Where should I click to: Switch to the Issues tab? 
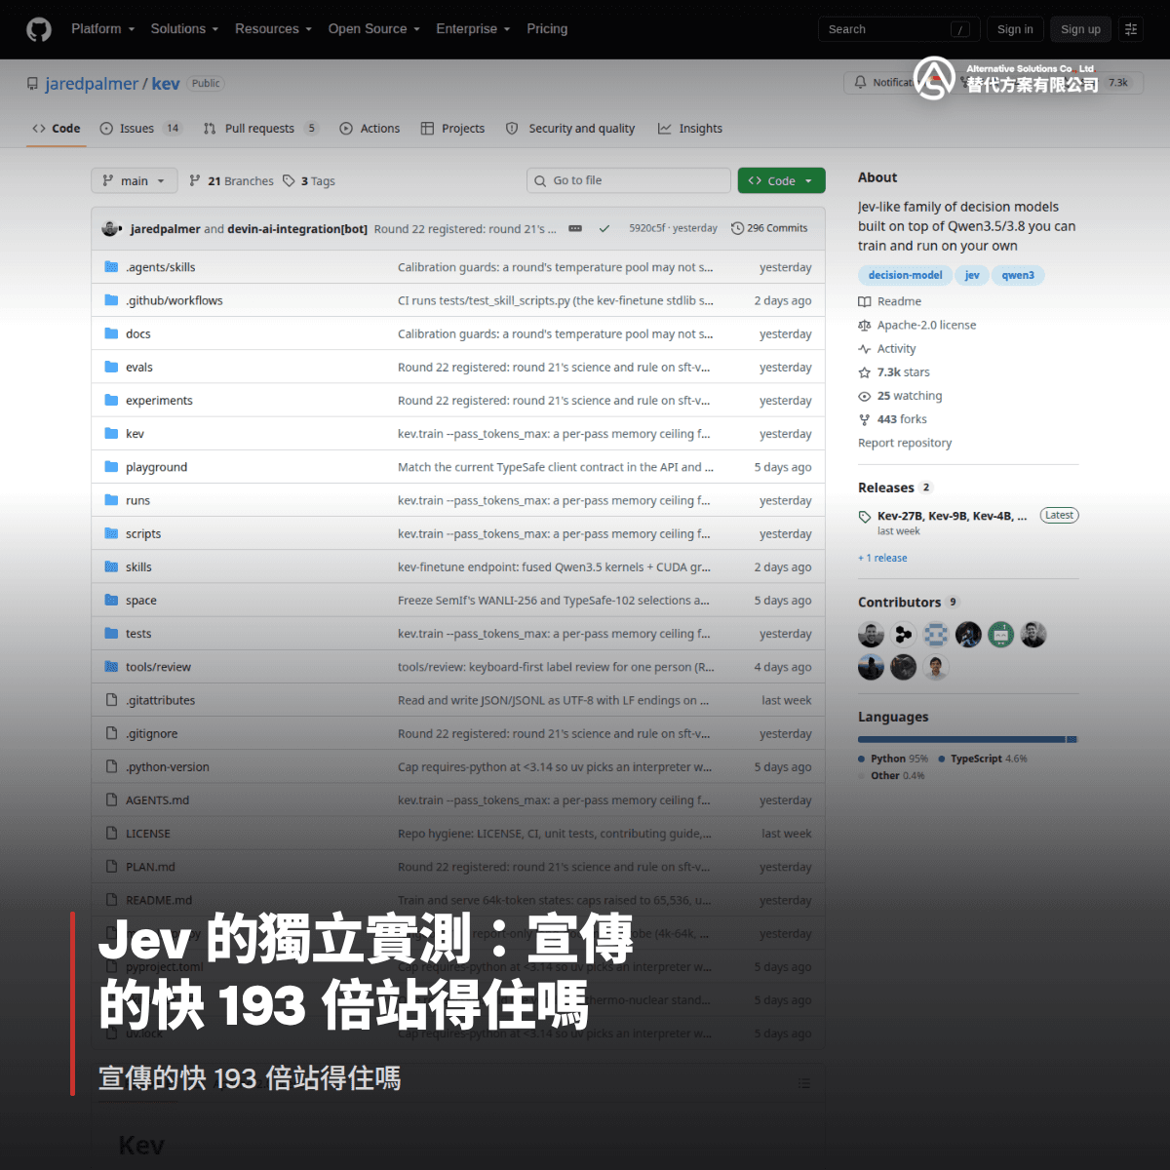pos(140,129)
